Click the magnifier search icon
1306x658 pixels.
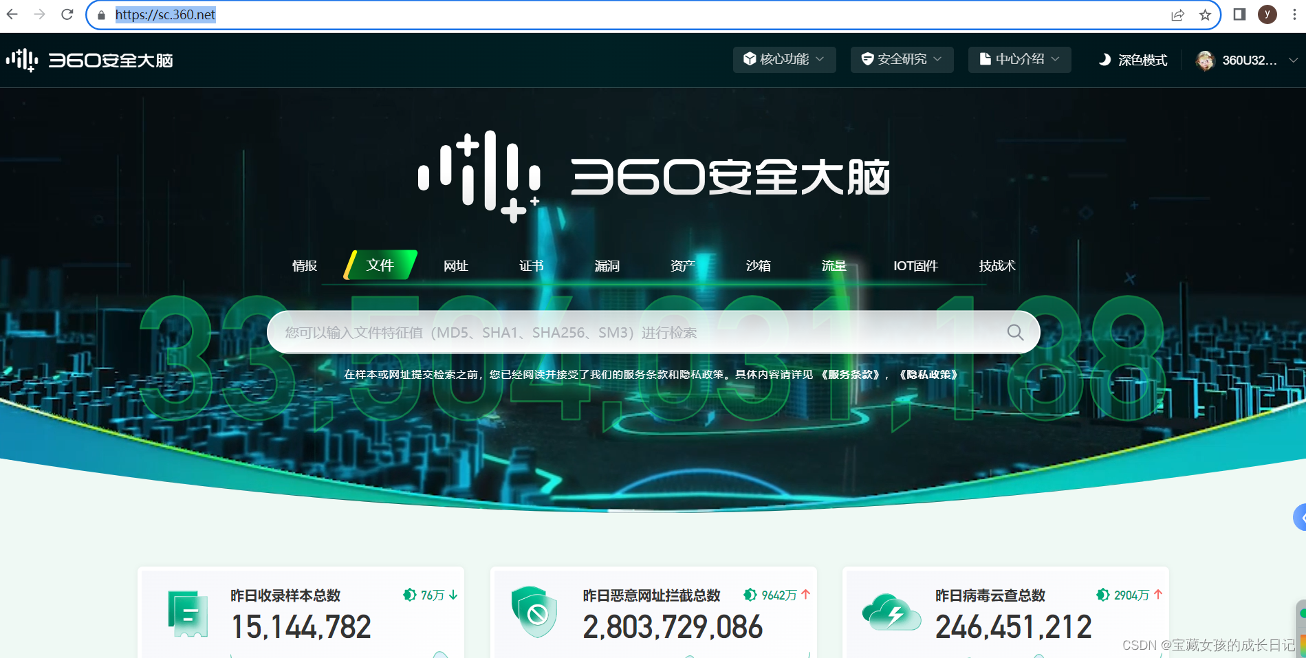tap(1015, 332)
